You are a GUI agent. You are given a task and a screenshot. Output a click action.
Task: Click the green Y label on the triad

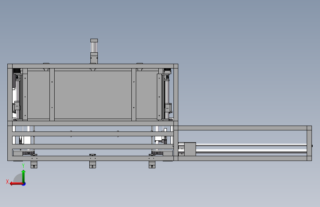(x=23, y=166)
